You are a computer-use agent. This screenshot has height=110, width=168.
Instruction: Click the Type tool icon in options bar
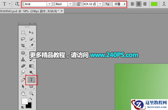pyautogui.click(x=5, y=4)
